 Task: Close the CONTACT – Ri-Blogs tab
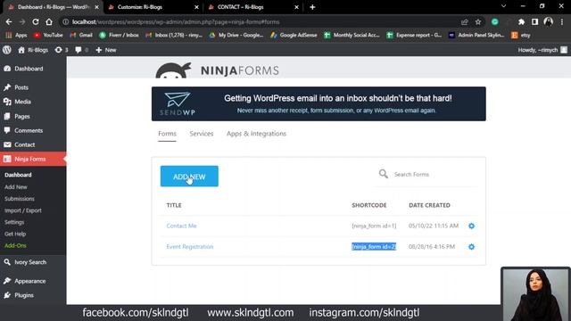pos(296,7)
